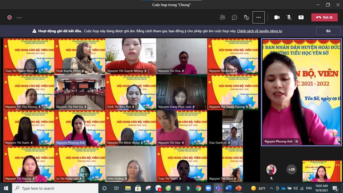This screenshot has width=343, height=193.
Task: Leave the meeting with Rời đi
Action: 324,17
